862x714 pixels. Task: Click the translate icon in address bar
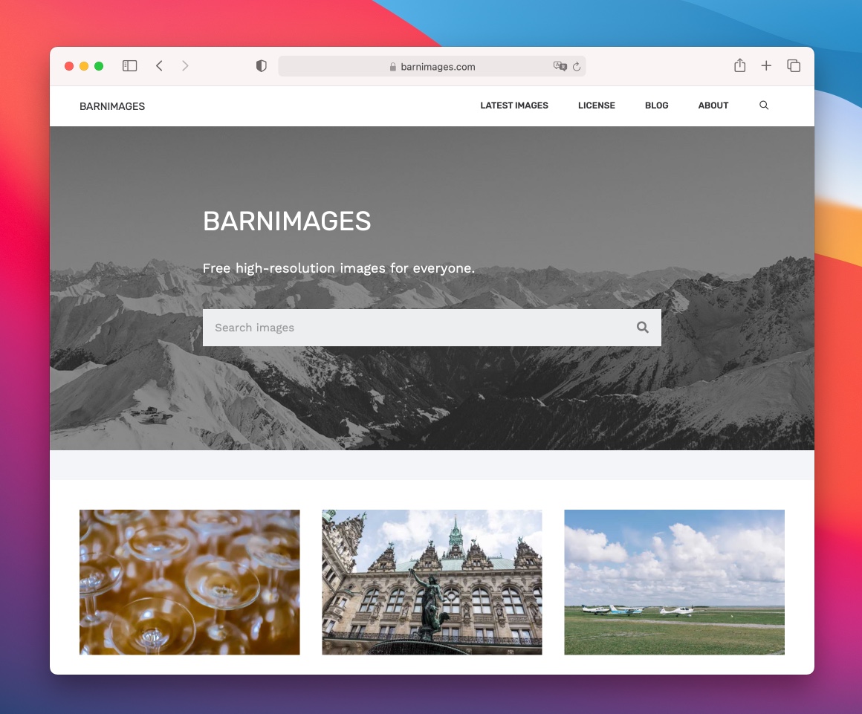(560, 67)
